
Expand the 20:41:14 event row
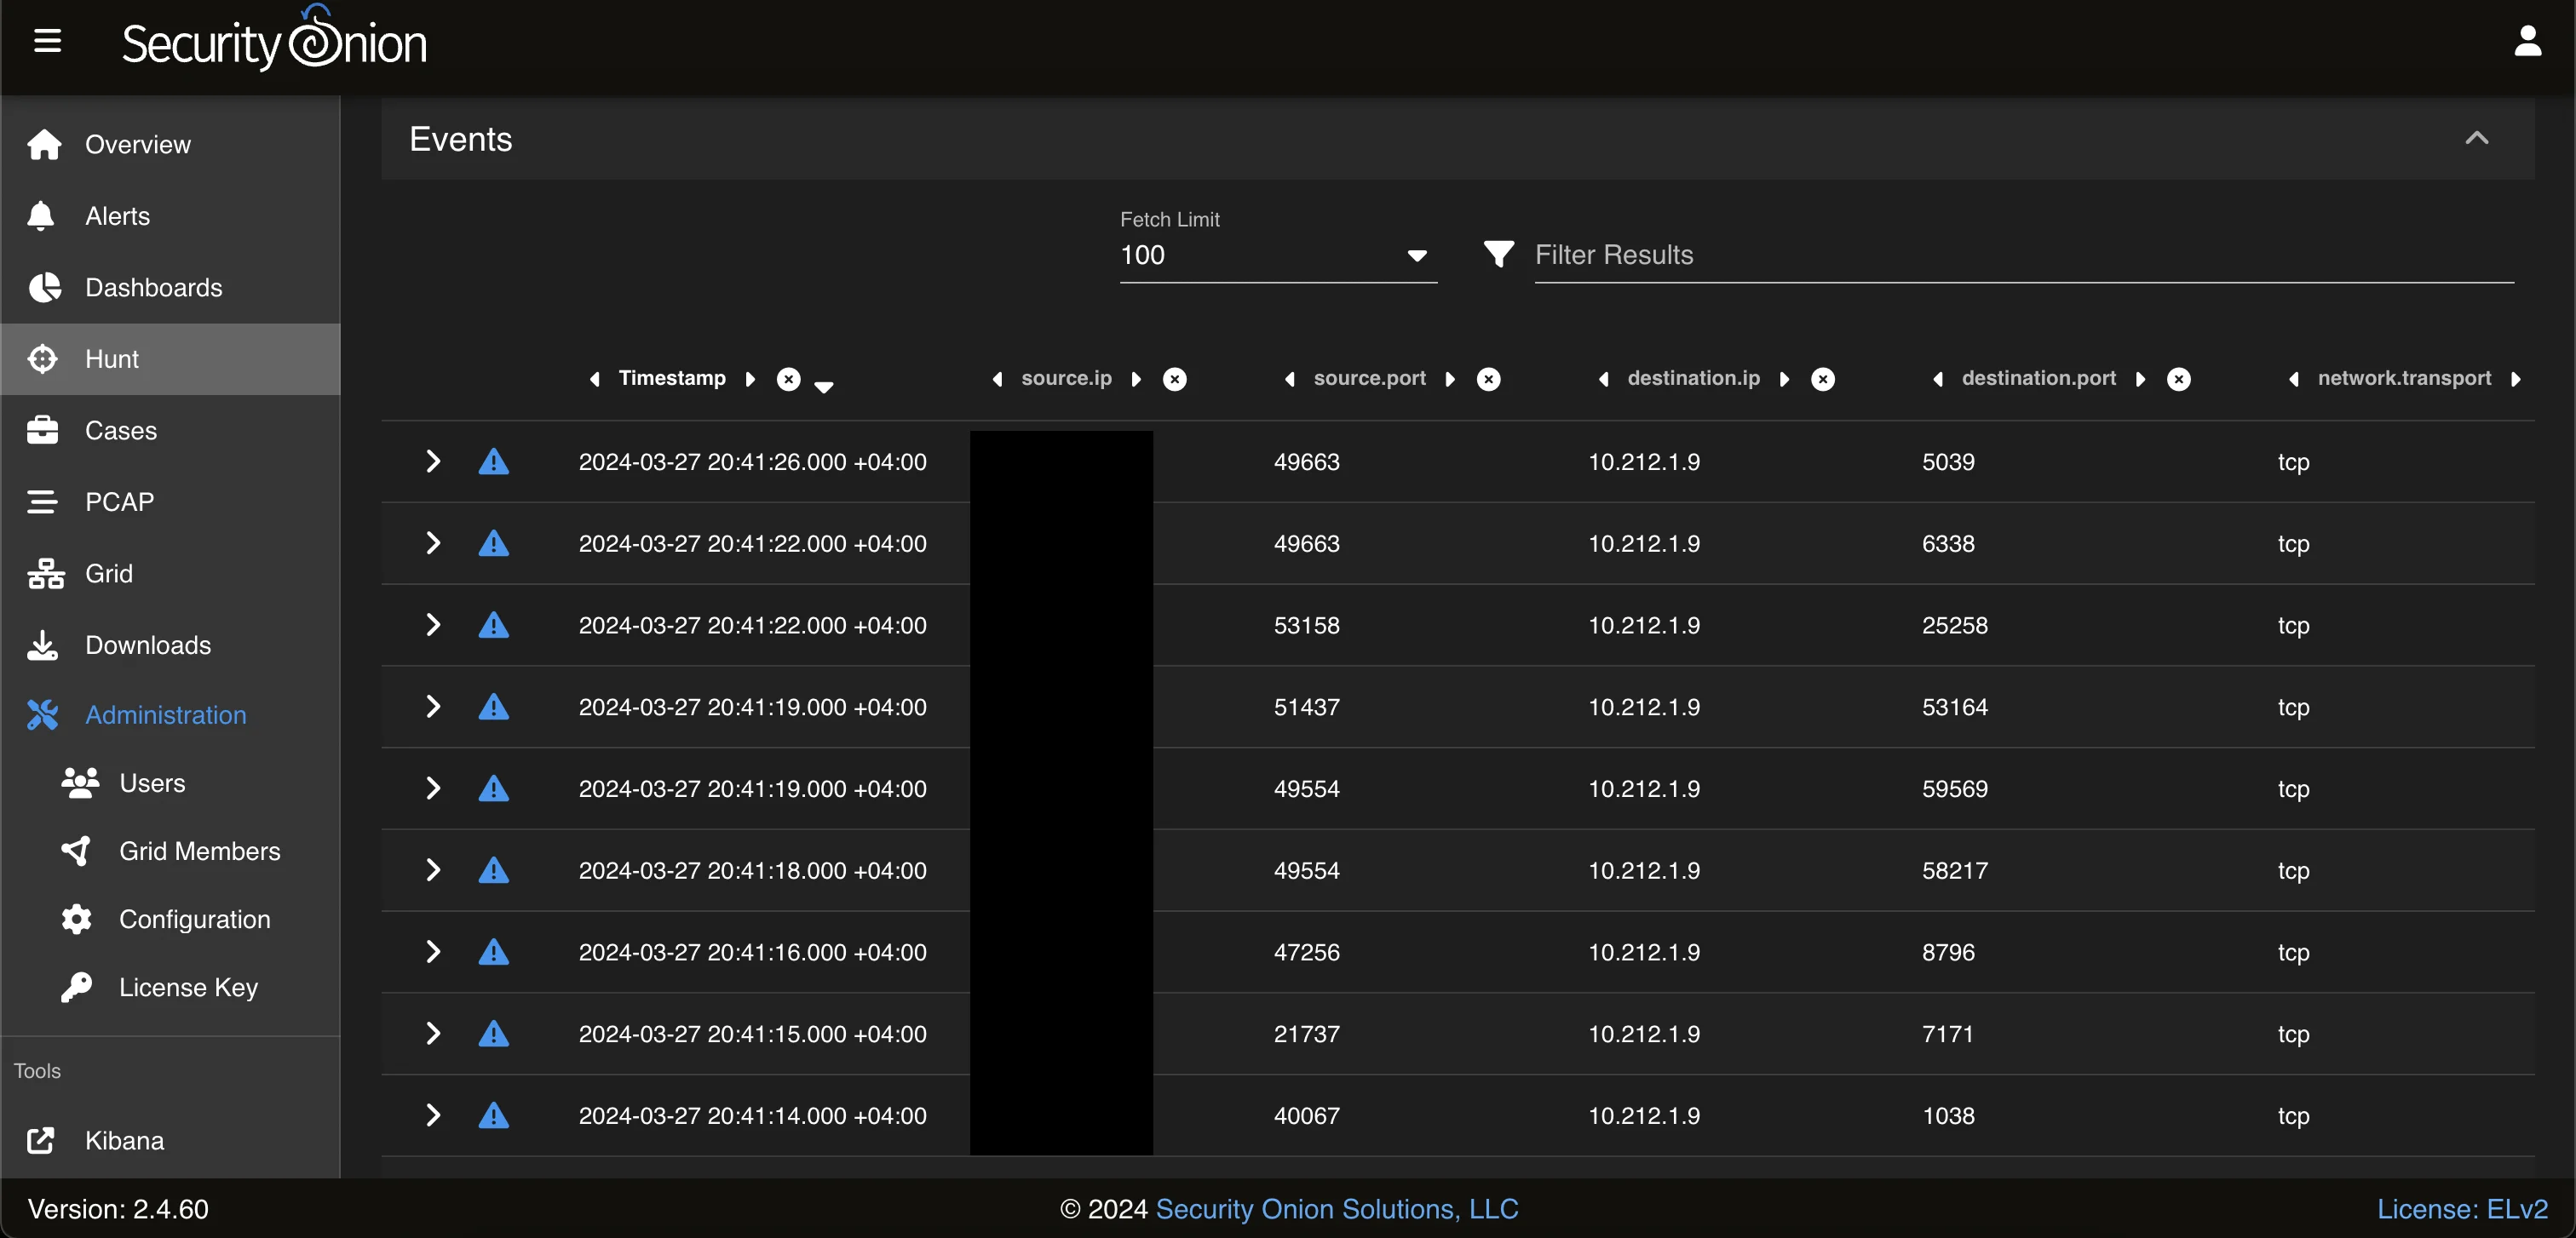pos(433,1115)
